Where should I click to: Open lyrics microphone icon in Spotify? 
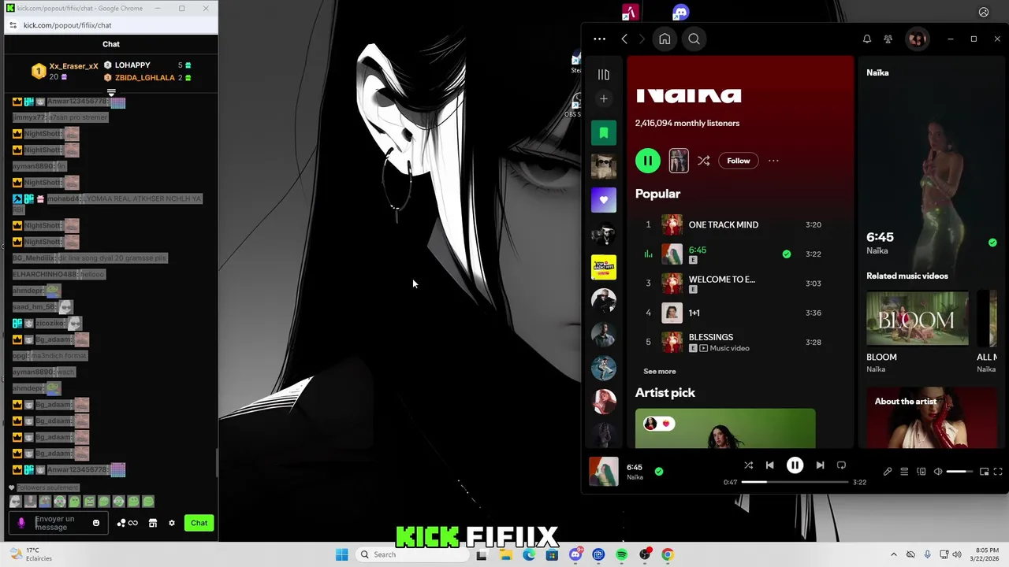[888, 472]
